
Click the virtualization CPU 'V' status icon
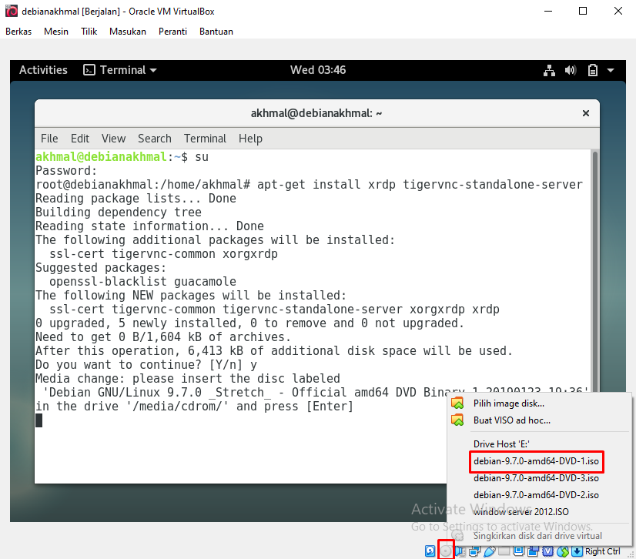(548, 551)
